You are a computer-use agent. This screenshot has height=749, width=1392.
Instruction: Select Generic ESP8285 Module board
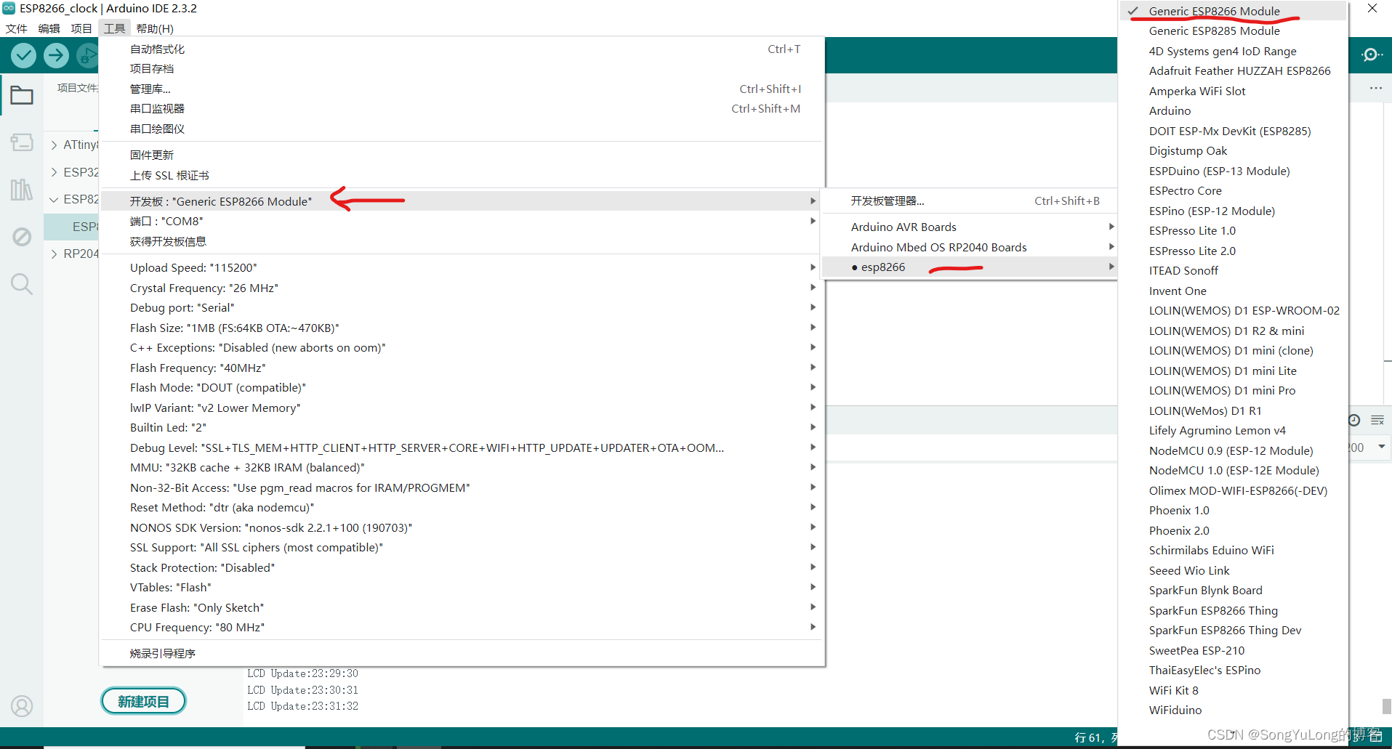click(x=1233, y=31)
